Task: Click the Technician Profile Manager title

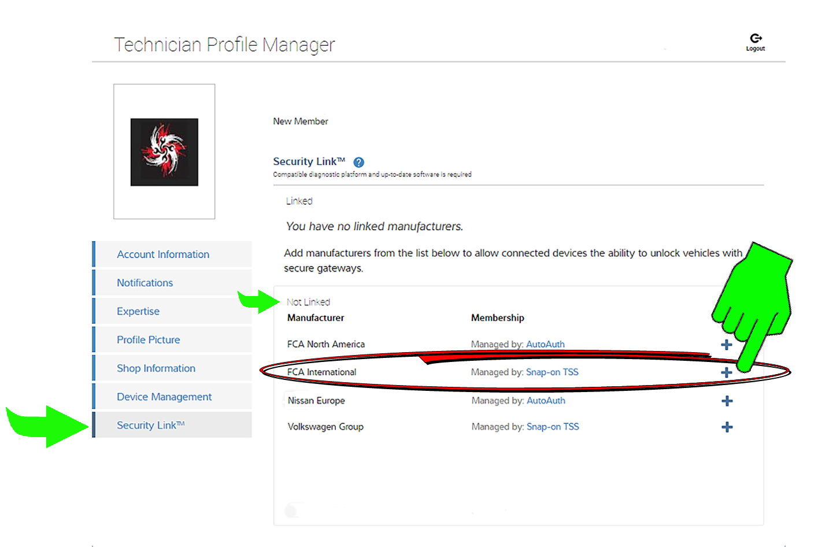Action: (224, 45)
